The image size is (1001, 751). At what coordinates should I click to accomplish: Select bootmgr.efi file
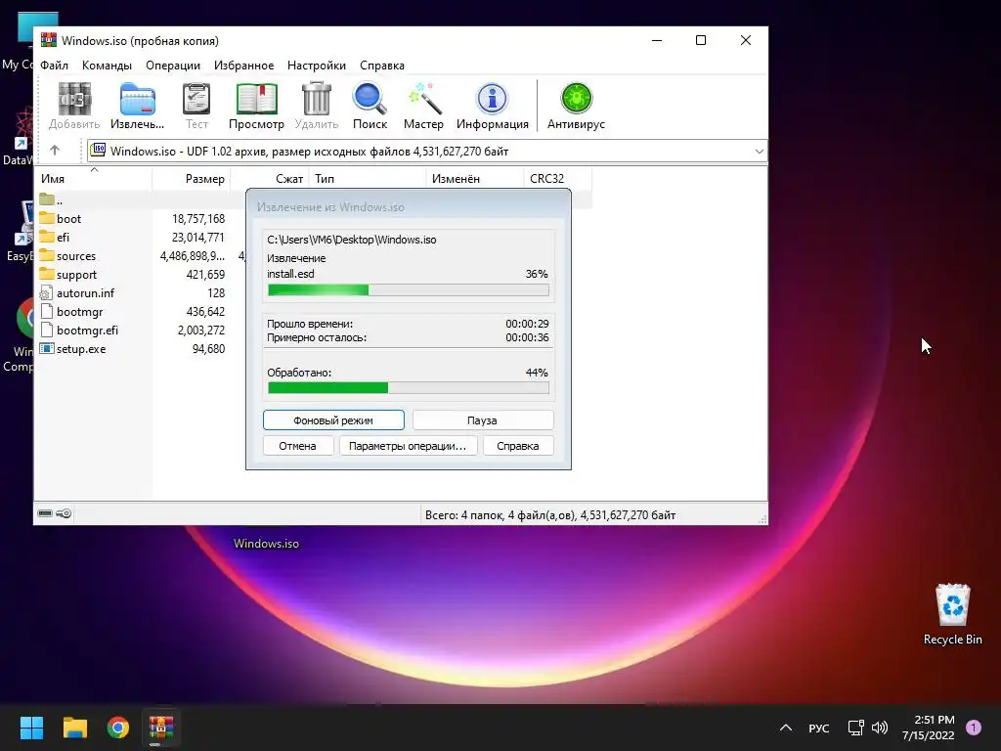pos(79,331)
